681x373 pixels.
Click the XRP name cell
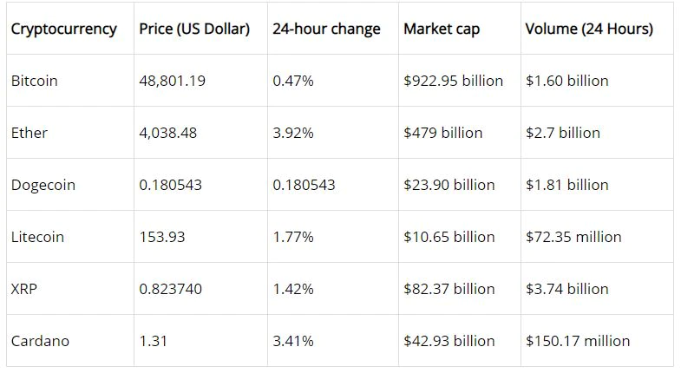pos(25,289)
